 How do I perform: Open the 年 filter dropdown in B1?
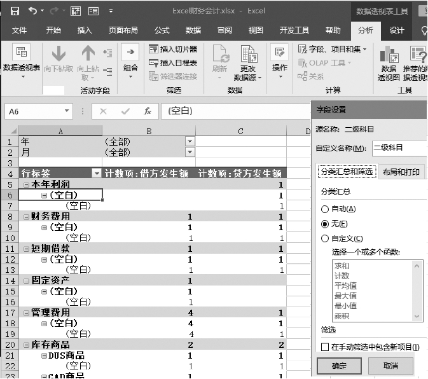pyautogui.click(x=190, y=141)
